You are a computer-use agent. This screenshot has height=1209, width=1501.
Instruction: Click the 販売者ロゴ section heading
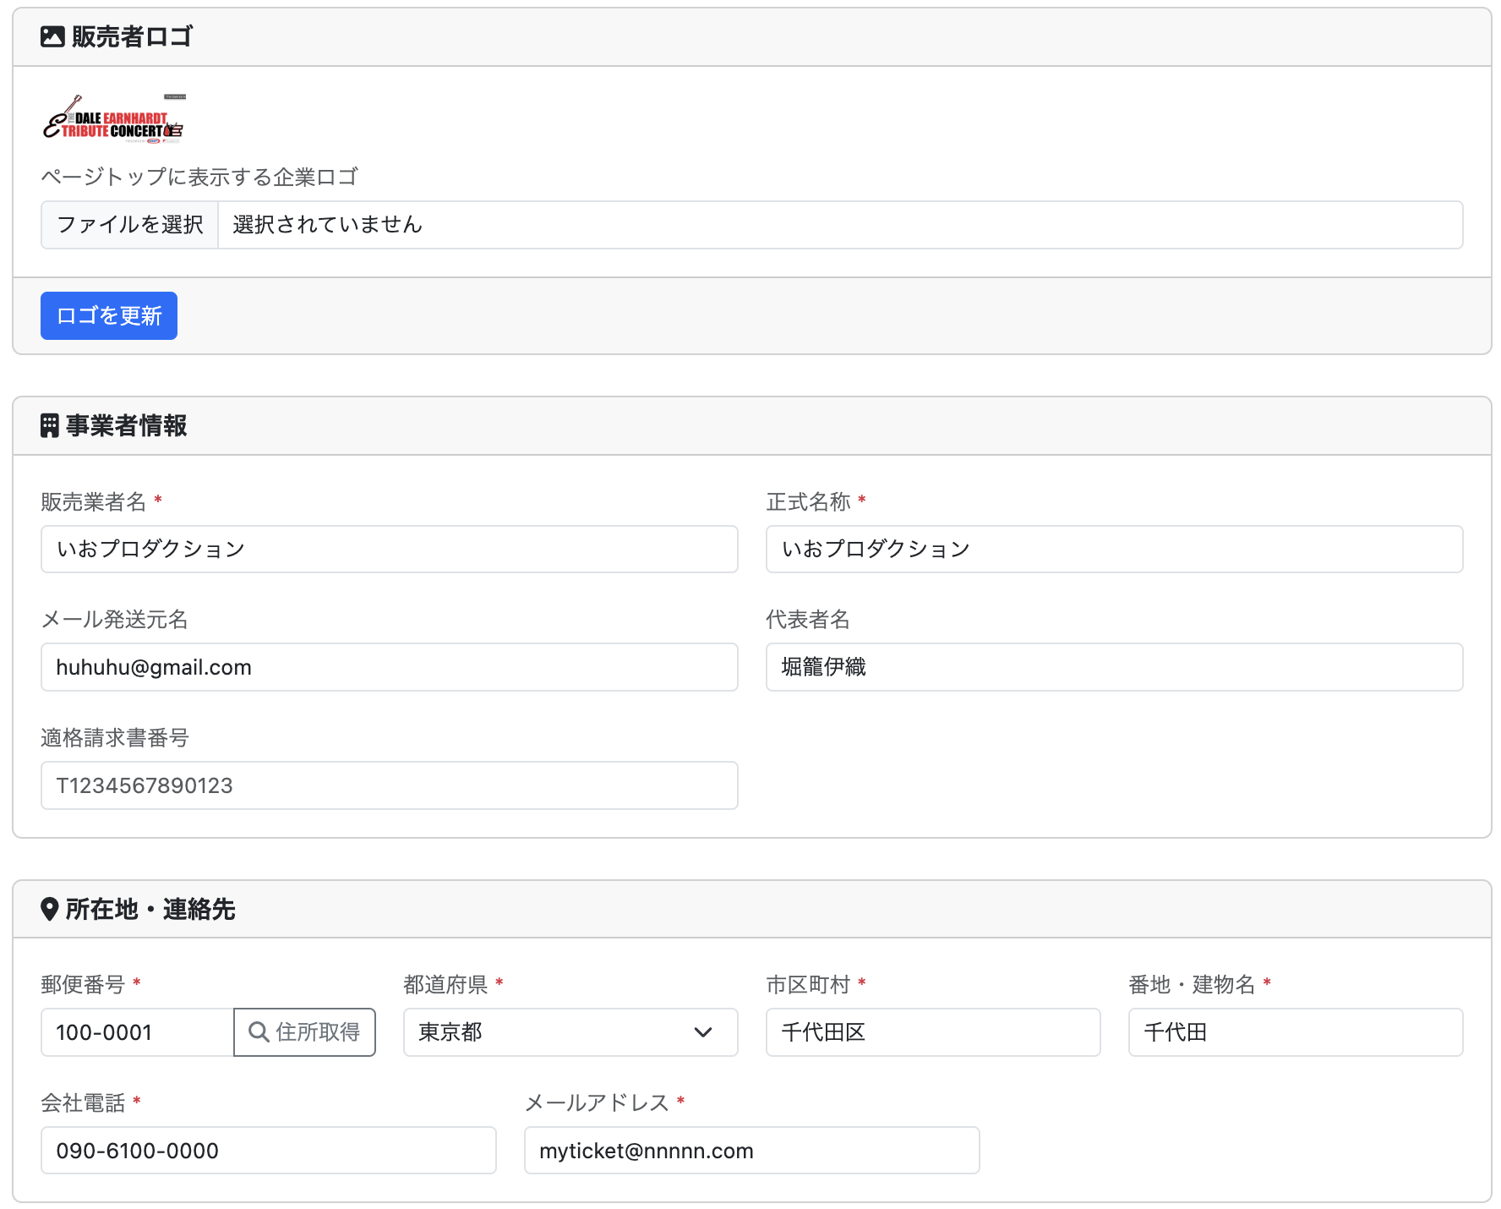pos(132,36)
